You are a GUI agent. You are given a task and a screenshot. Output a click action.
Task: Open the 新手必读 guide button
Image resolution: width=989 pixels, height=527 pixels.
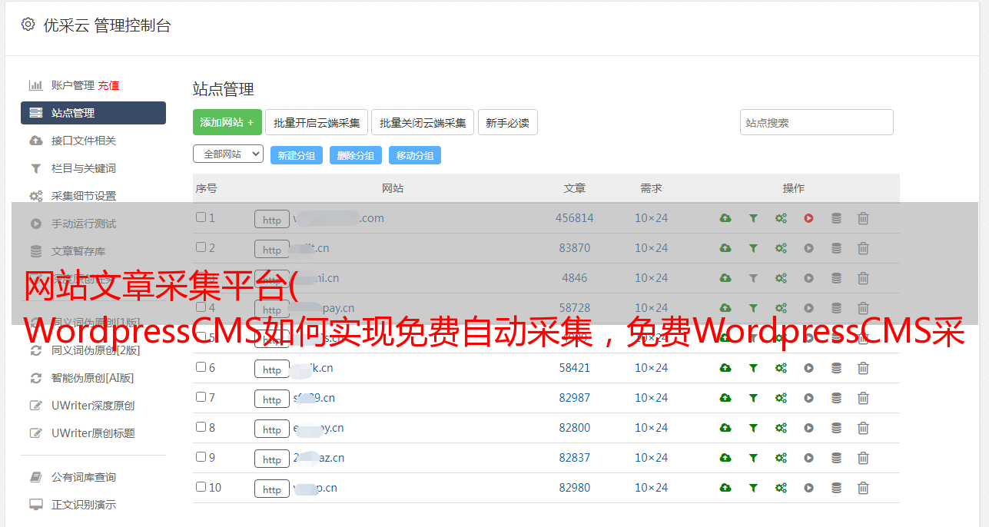[x=507, y=122]
